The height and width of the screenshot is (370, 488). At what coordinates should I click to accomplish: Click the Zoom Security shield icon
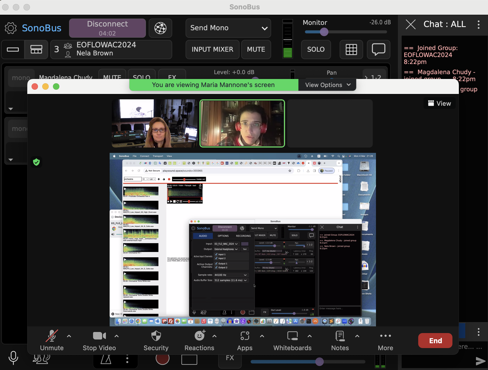[156, 336]
